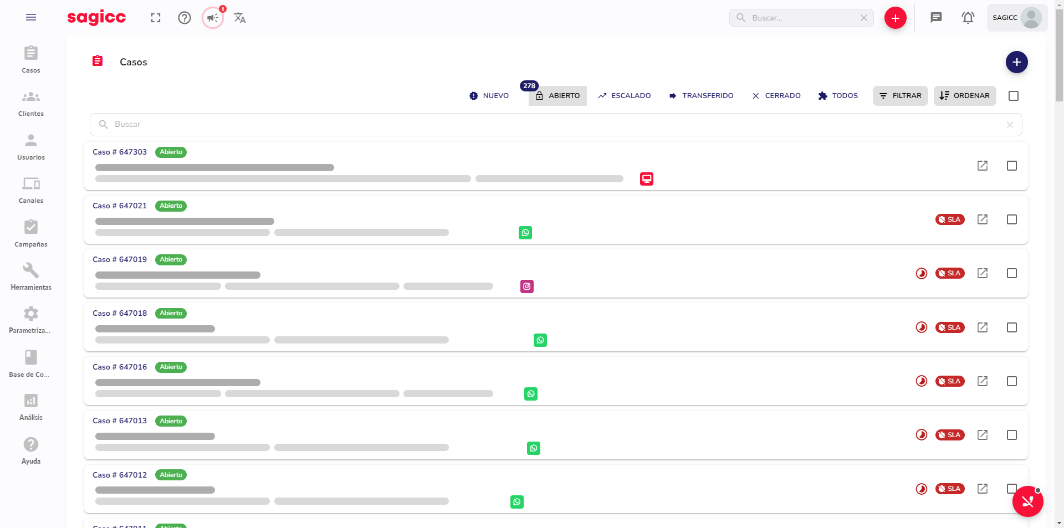Select the checkbox for Caso 647303
The width and height of the screenshot is (1064, 528).
pos(1012,165)
